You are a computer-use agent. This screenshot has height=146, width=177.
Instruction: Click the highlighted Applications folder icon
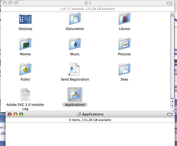coord(75,95)
